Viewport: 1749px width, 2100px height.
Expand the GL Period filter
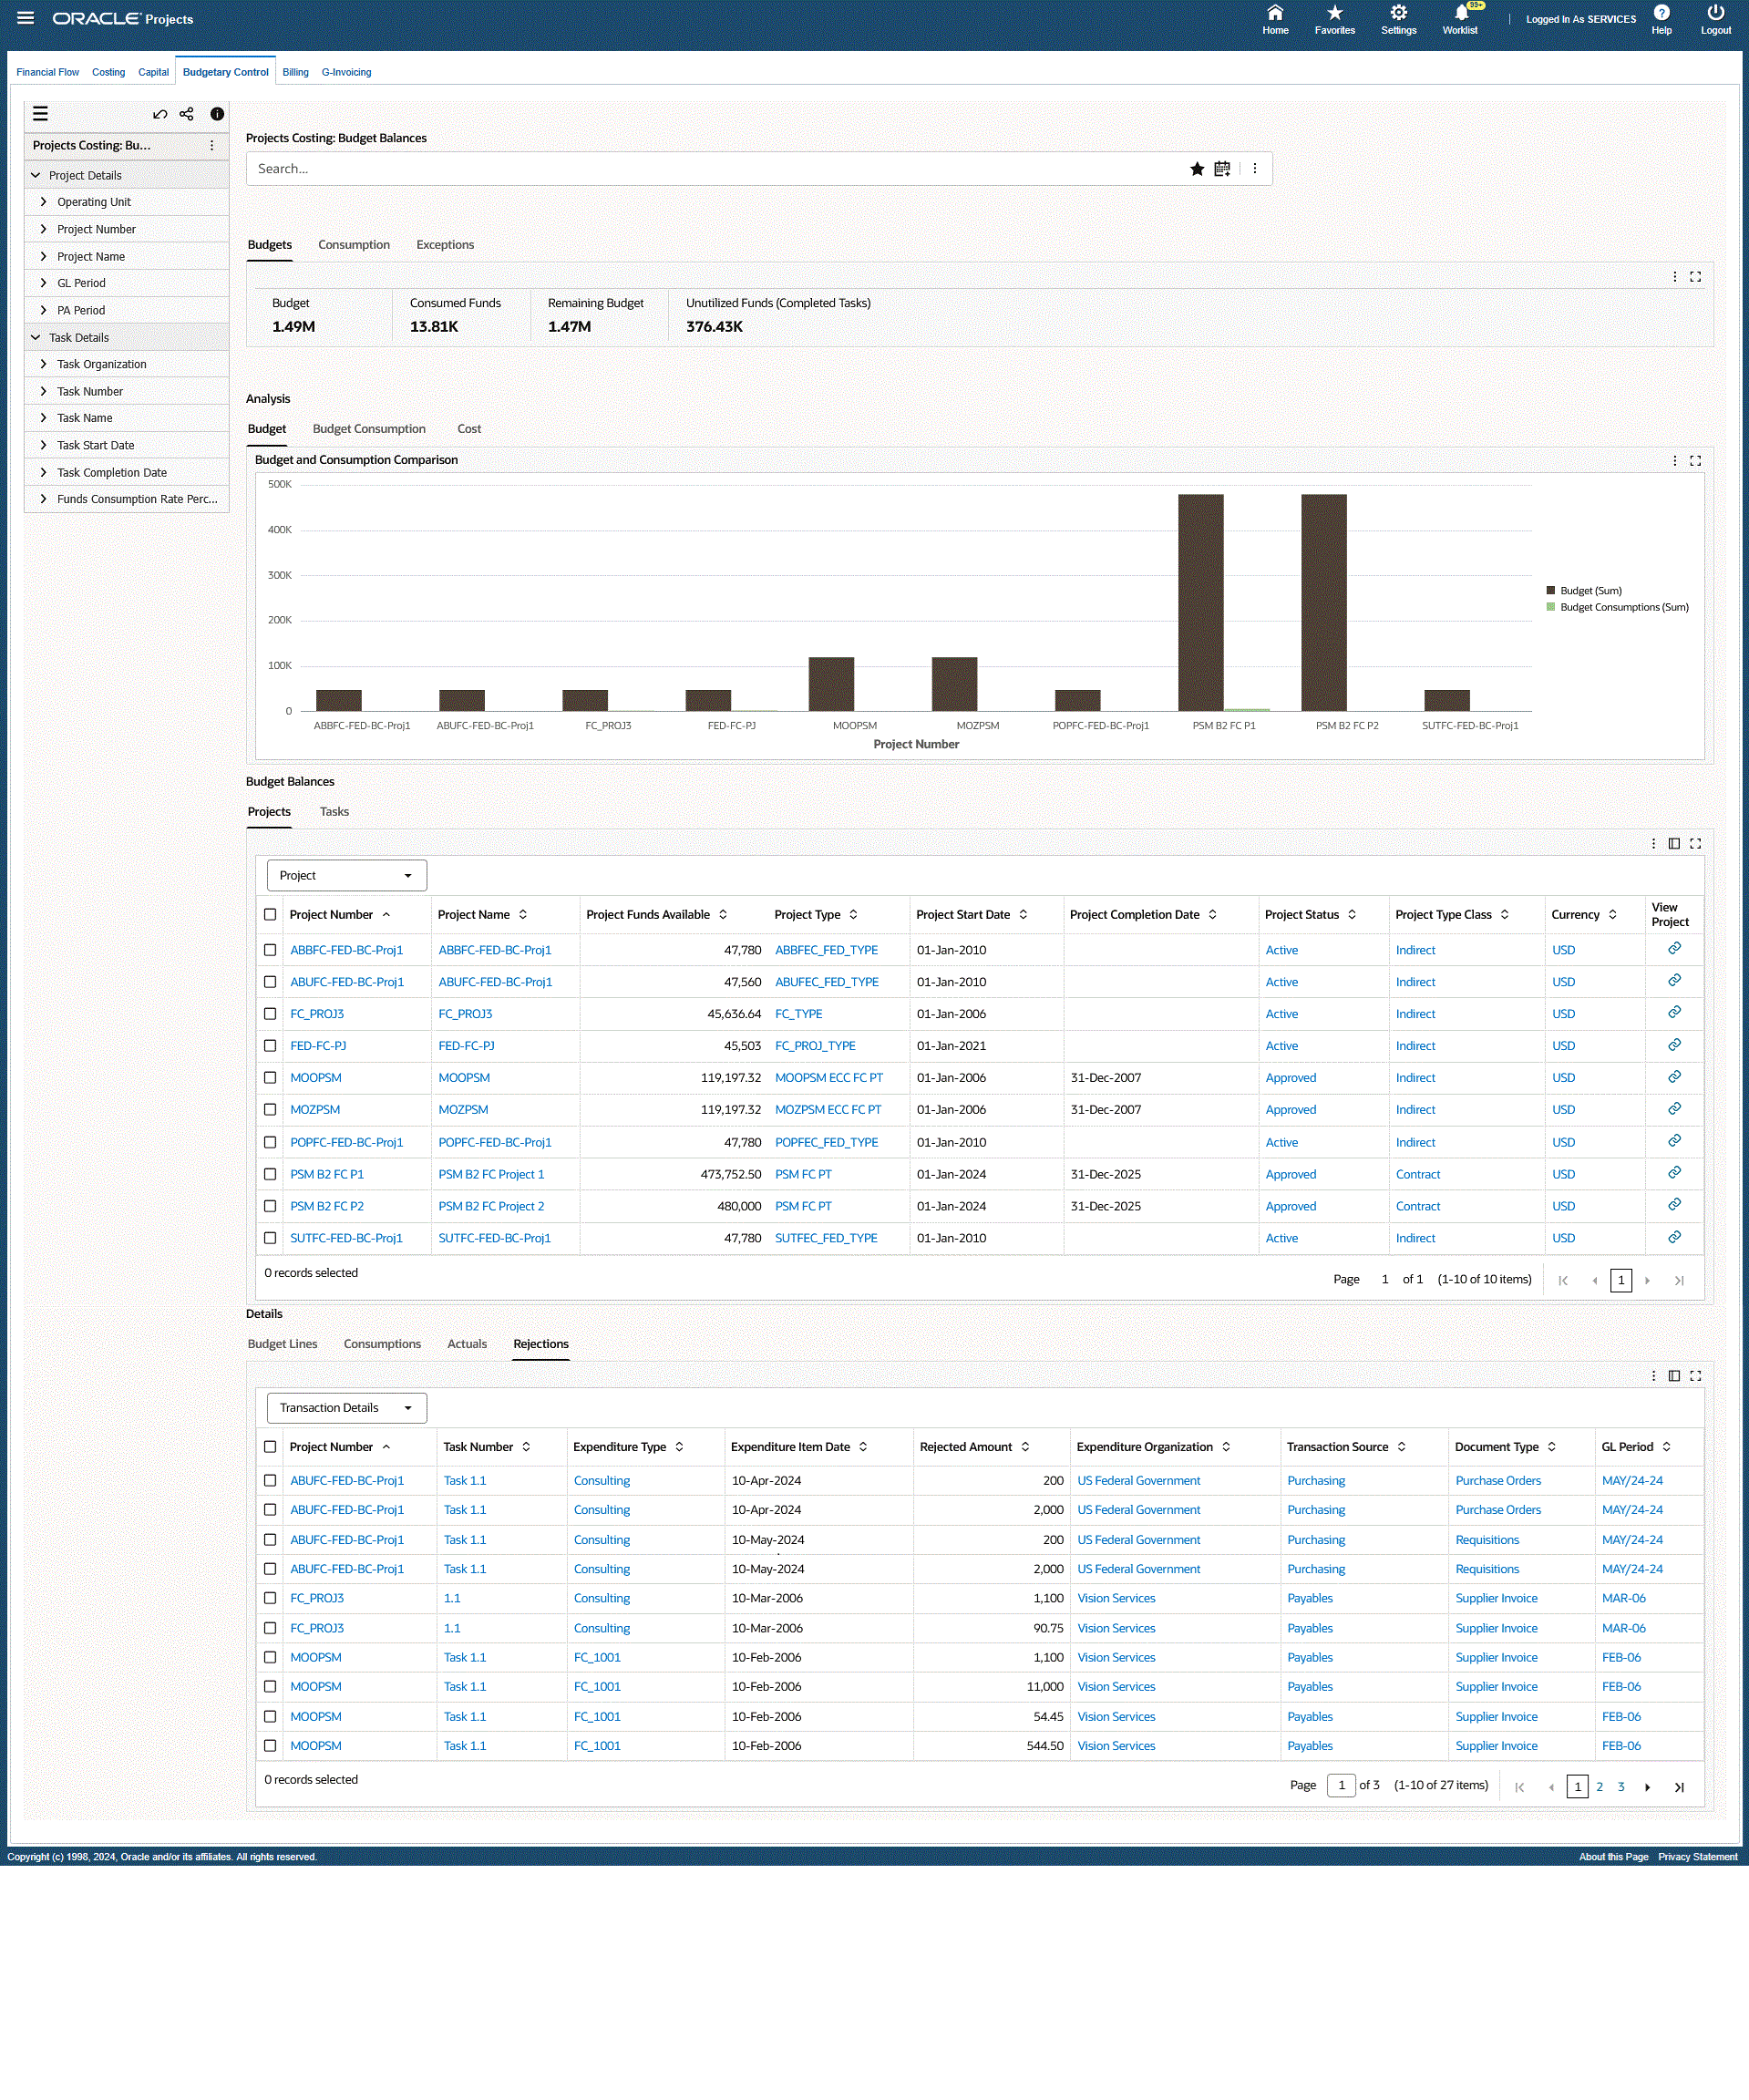43,283
